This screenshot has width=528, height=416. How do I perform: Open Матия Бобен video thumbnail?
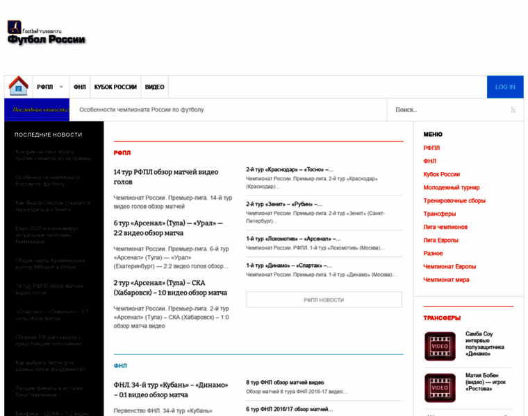[x=440, y=388]
